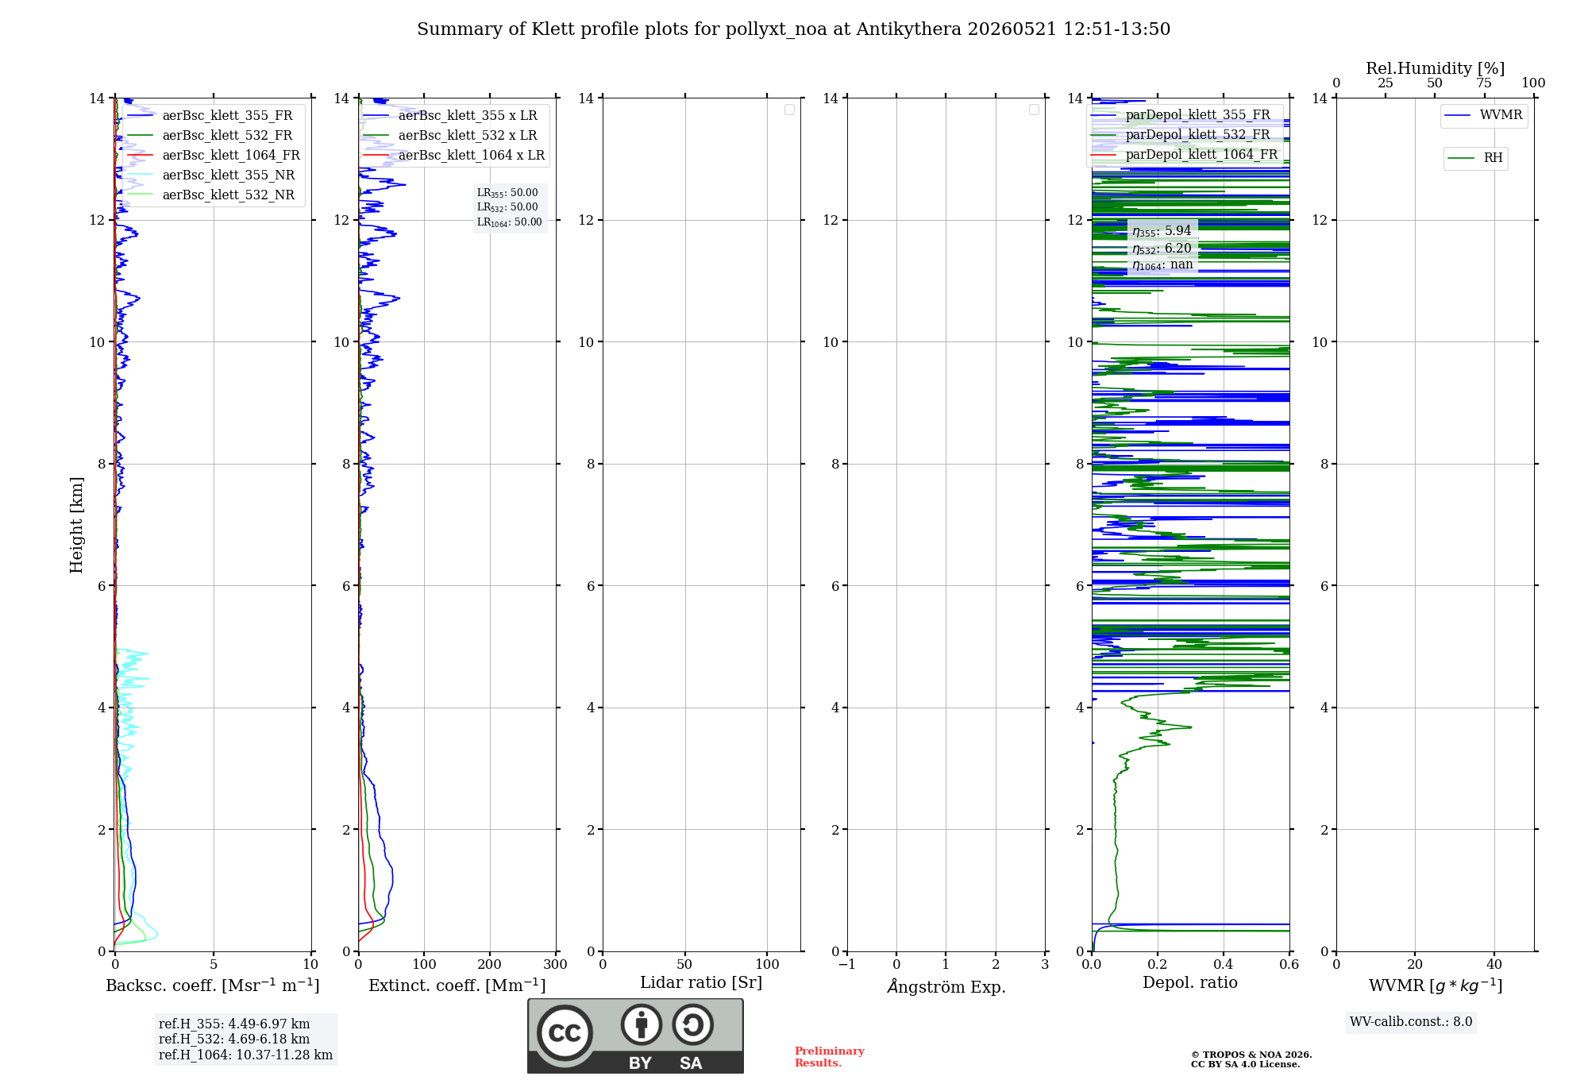
Task: Click legend entry aerBsc_klett_532 x LR
Action: point(453,135)
